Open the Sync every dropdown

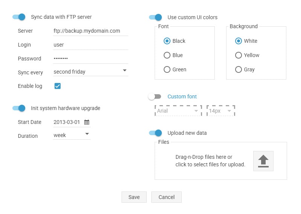(91, 72)
